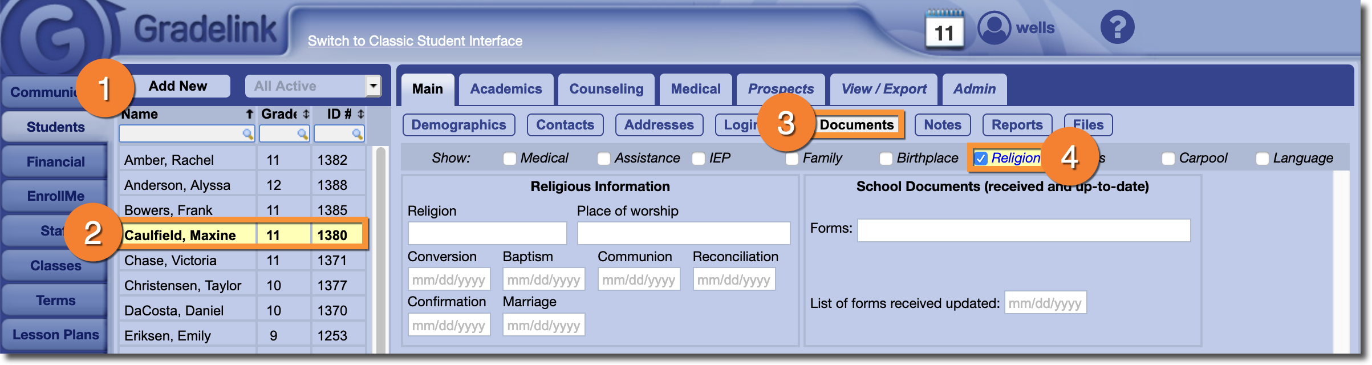Viewport: 1372px width, 365px height.
Task: Click the wells user profile avatar
Action: tap(994, 28)
